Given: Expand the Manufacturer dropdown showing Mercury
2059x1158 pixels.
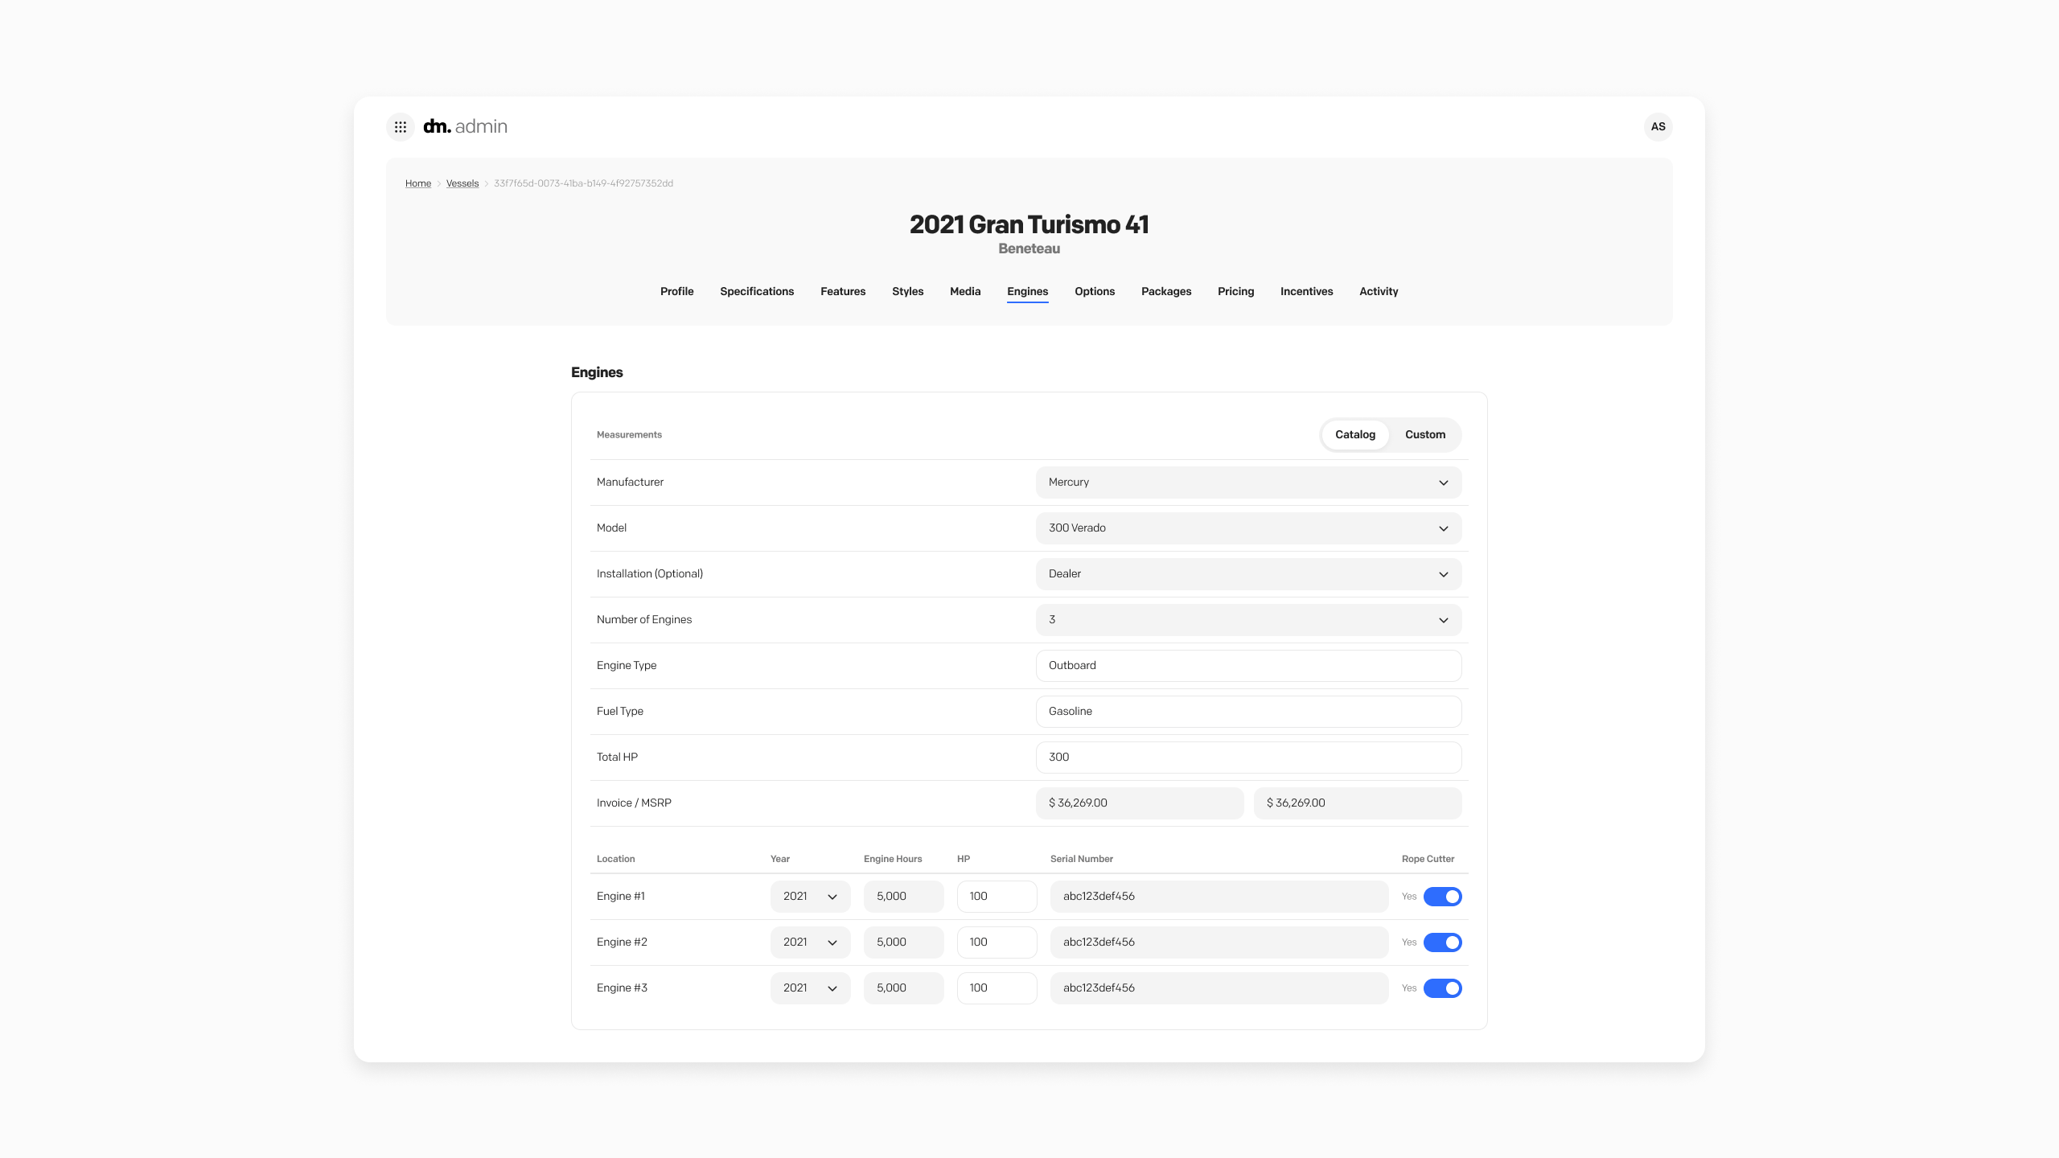Looking at the screenshot, I should 1247,482.
